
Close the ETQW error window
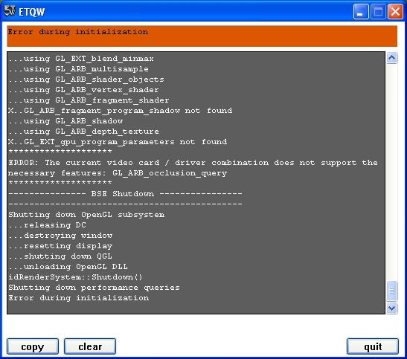395,12
